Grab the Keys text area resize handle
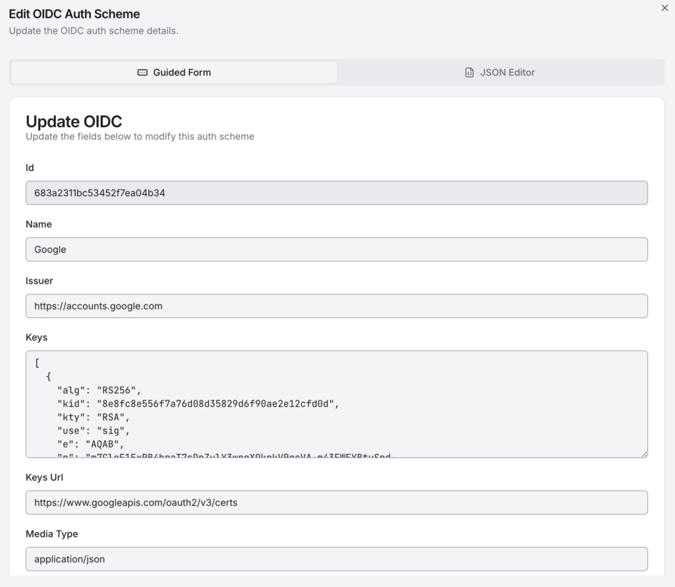This screenshot has height=587, width=675. 643,453
